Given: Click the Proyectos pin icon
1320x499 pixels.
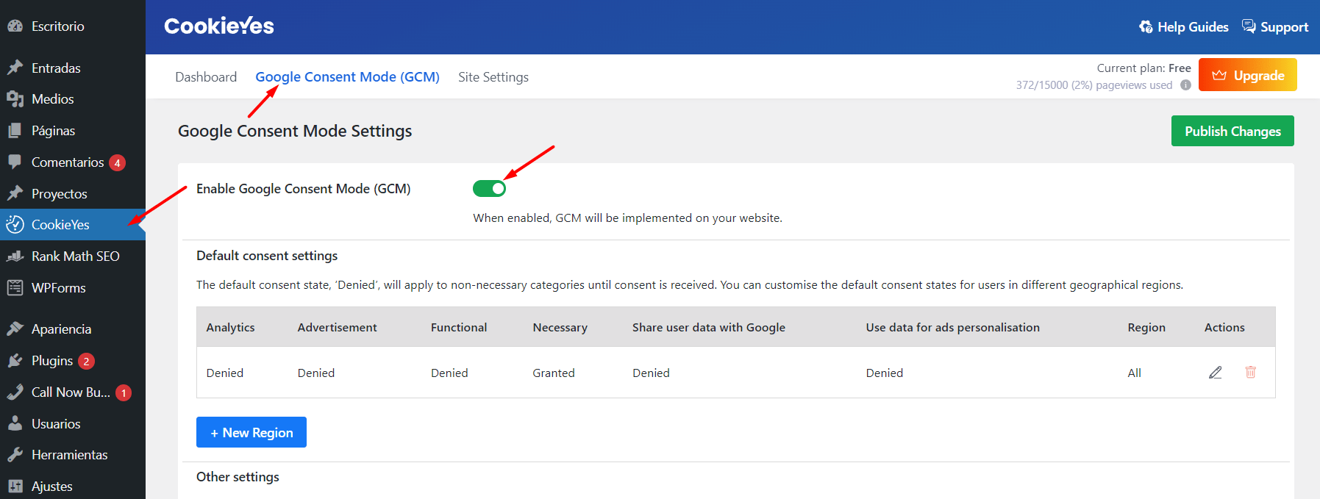Looking at the screenshot, I should coord(15,193).
